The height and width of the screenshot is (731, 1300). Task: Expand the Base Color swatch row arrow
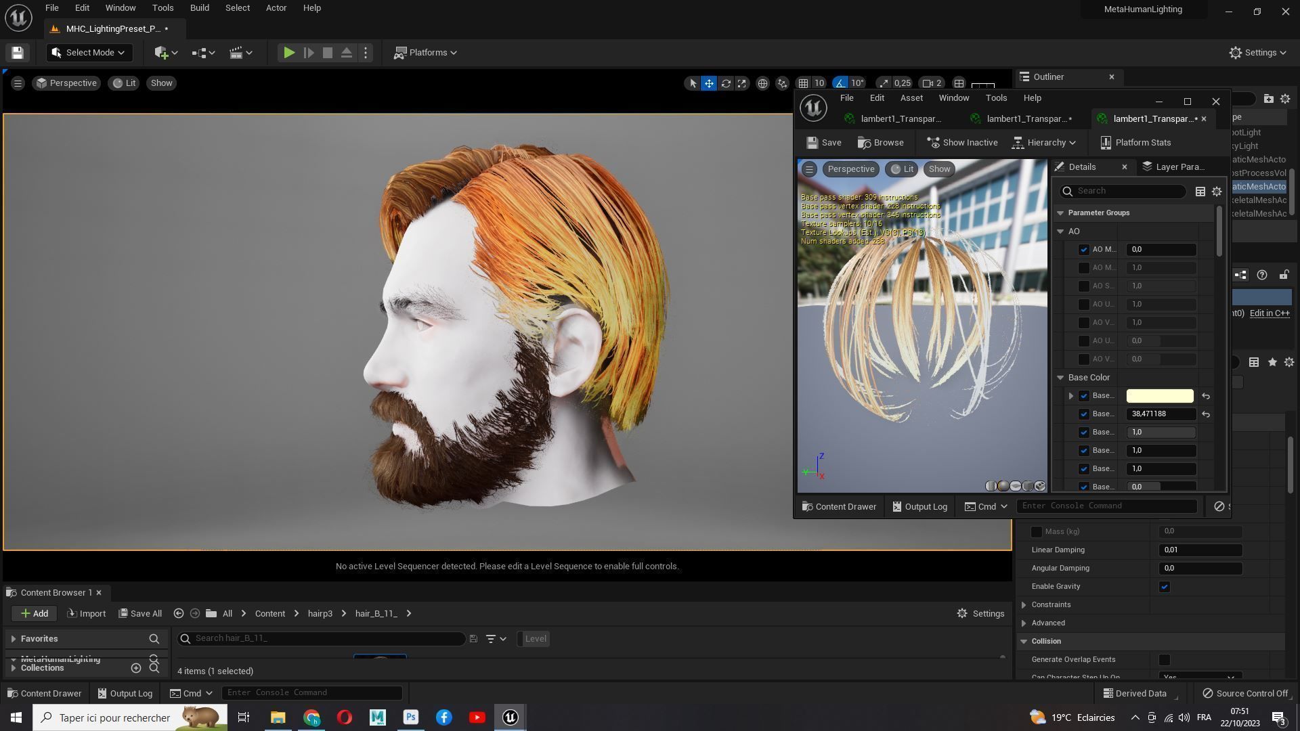point(1070,396)
